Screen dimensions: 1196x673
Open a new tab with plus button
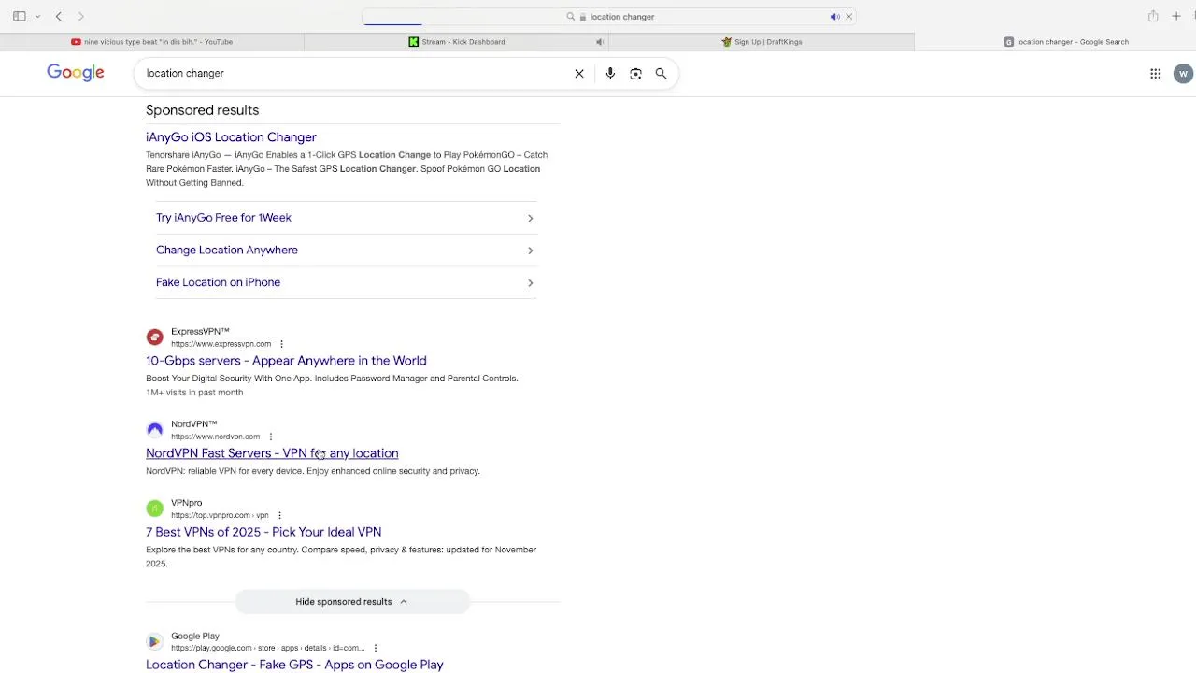[x=1176, y=17]
